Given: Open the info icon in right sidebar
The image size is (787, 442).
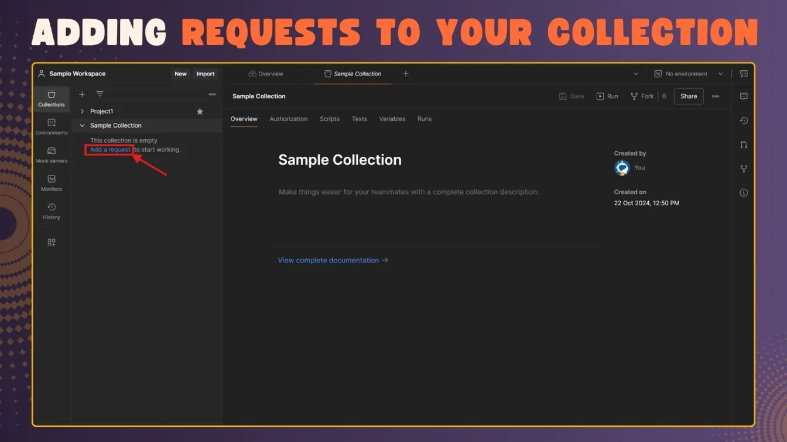Looking at the screenshot, I should click(x=744, y=192).
